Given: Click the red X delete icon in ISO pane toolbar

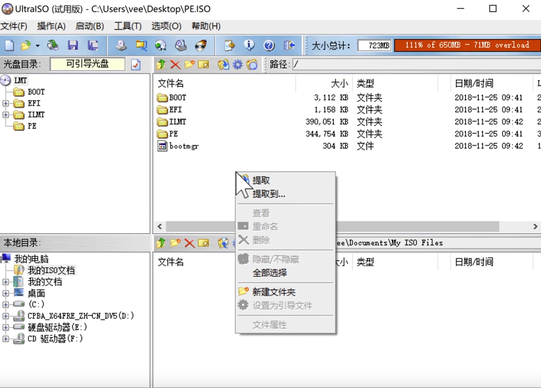Looking at the screenshot, I should coord(176,65).
